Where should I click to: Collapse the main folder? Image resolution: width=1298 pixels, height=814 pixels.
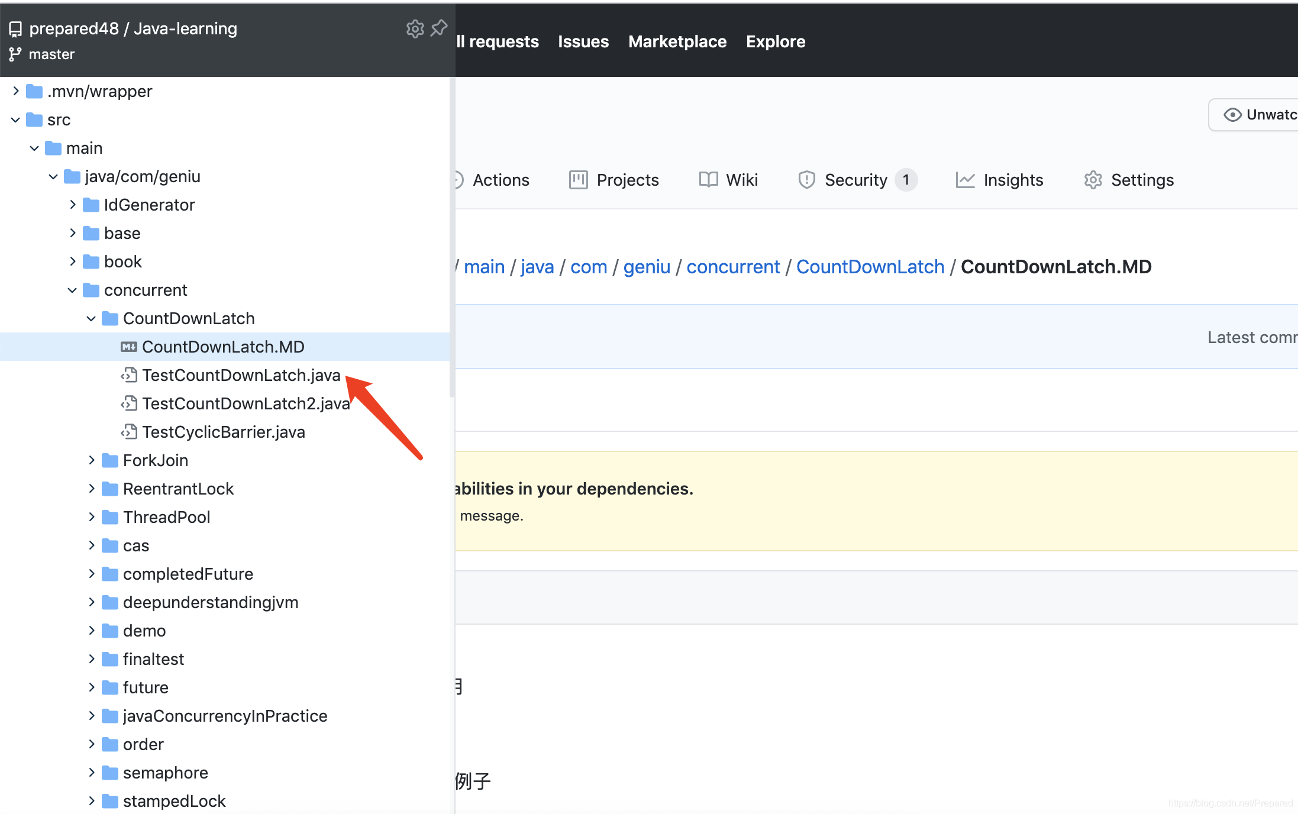(35, 148)
